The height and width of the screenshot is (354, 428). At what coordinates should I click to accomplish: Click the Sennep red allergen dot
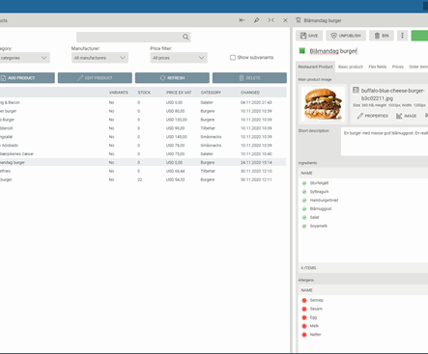coord(304,300)
